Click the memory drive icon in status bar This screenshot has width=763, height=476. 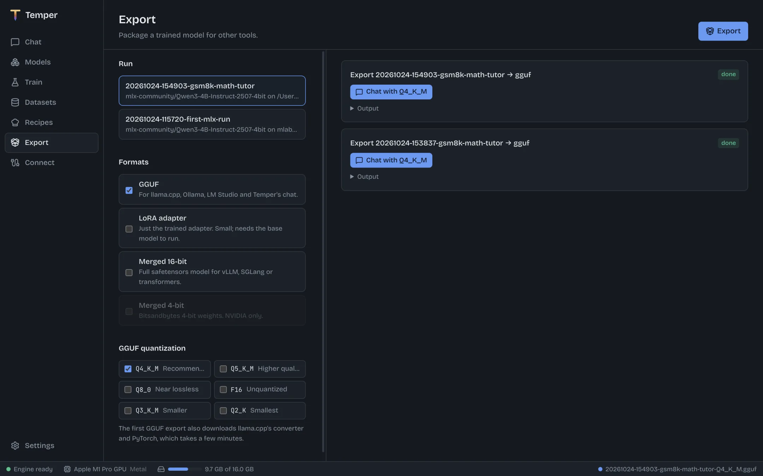coord(161,469)
